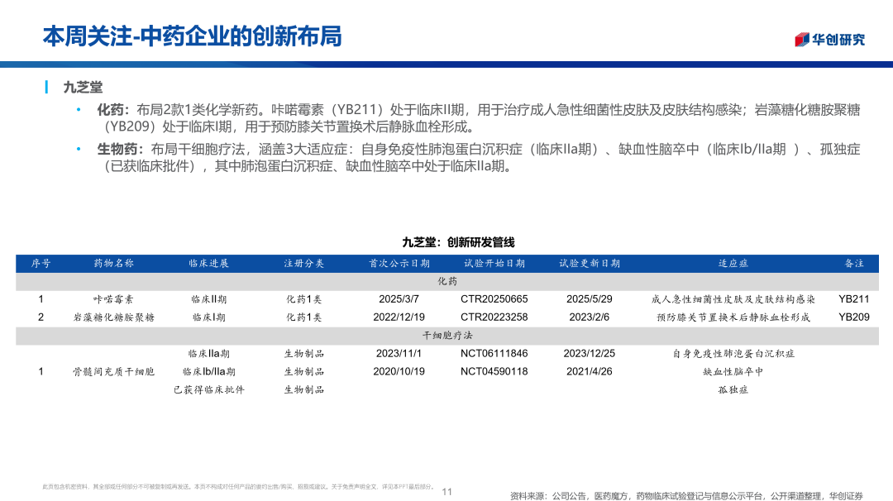Image resolution: width=893 pixels, height=501 pixels.
Task: Click the table cell 成人急性细菌性皮肤及皮肤结构感染
Action: click(x=733, y=299)
